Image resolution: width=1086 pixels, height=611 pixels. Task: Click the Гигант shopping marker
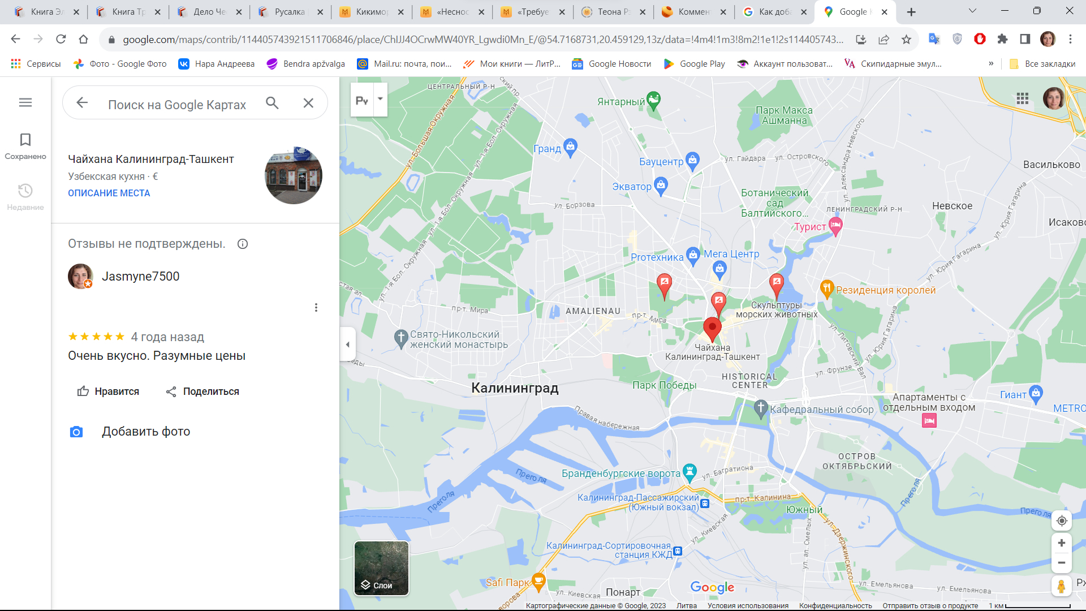pos(1036,394)
